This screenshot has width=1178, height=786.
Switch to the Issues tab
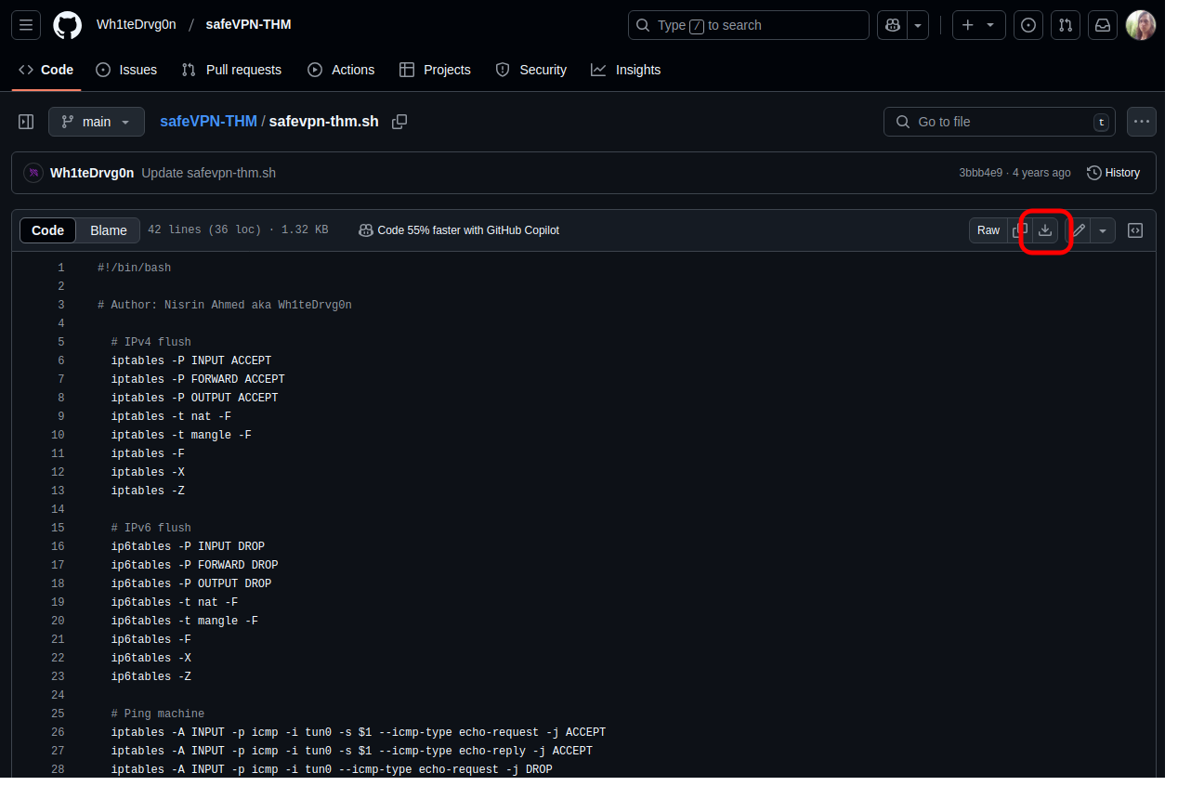point(126,70)
